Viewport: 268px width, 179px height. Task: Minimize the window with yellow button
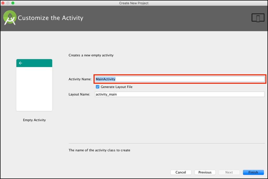(x=8, y=3)
